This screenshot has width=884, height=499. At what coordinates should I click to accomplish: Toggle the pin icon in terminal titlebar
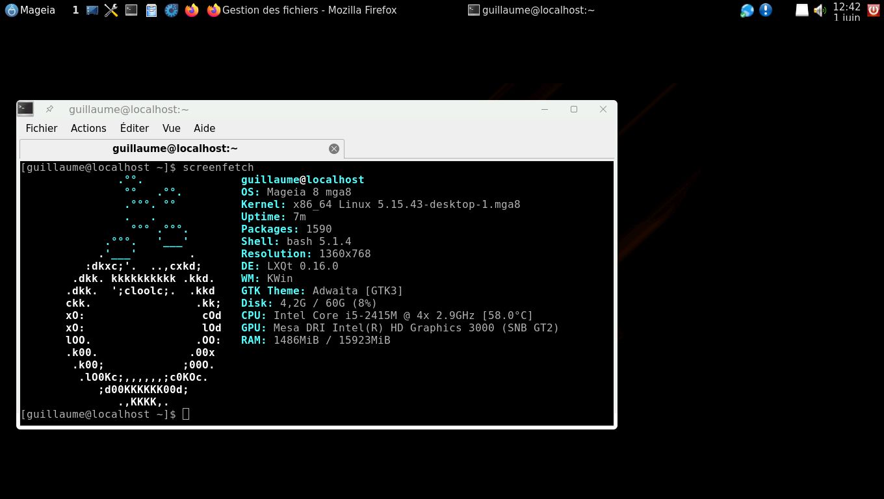click(x=50, y=109)
